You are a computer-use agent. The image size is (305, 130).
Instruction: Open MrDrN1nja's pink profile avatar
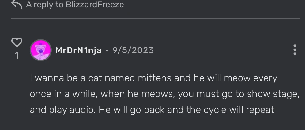[x=40, y=50]
